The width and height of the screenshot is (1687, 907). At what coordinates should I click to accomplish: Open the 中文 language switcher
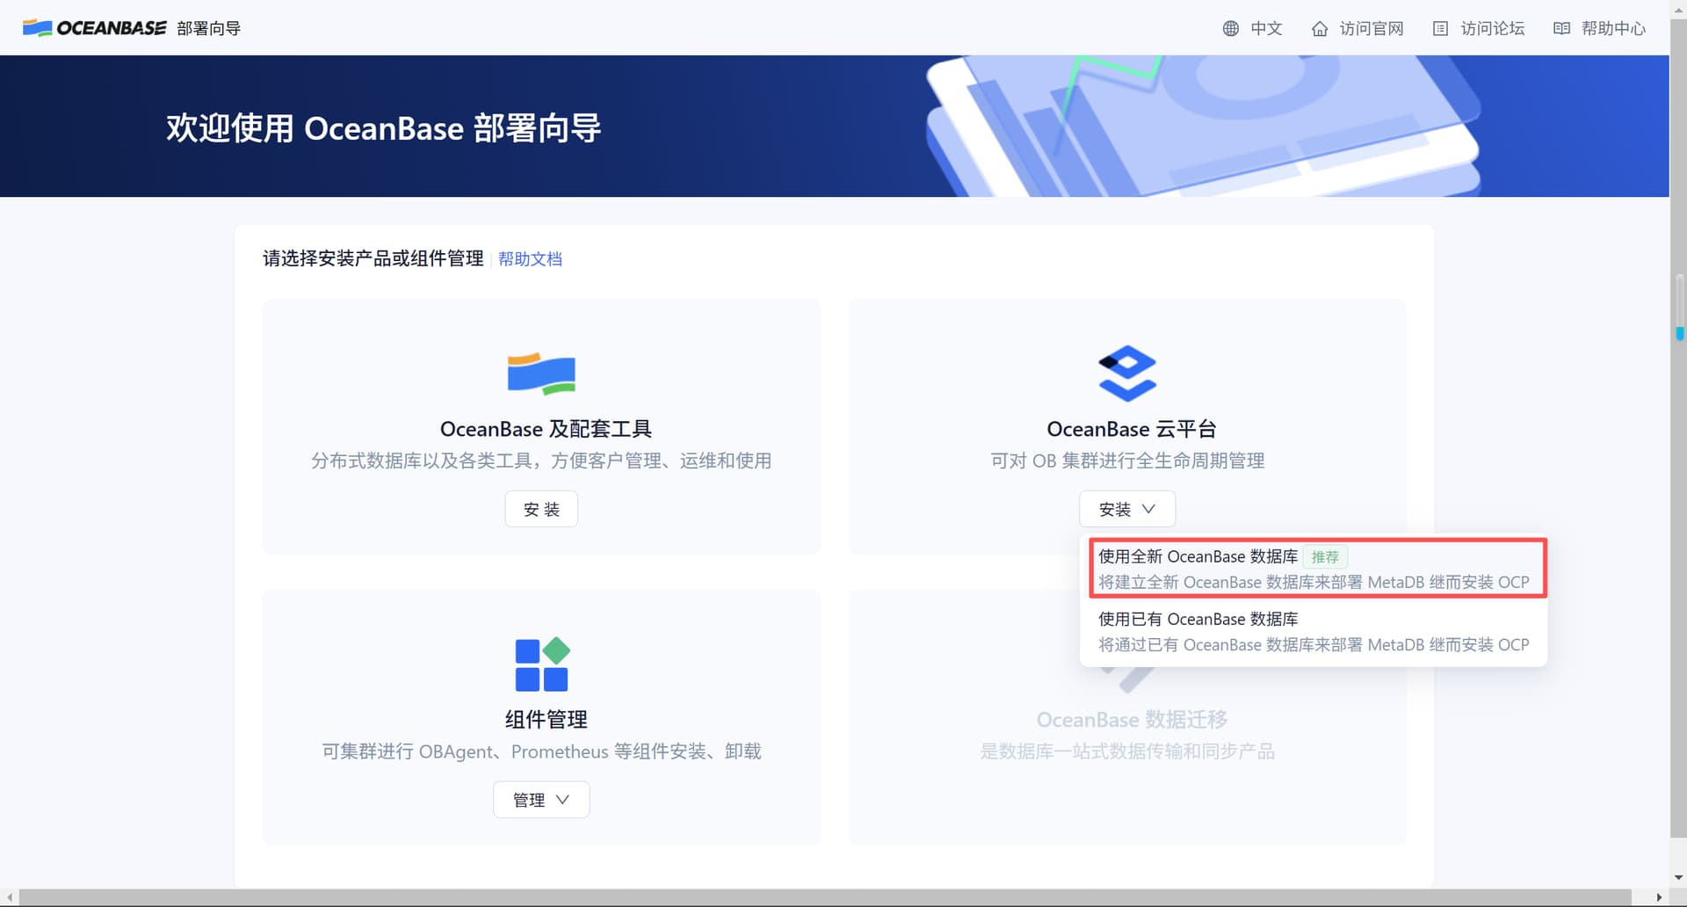coord(1265,29)
